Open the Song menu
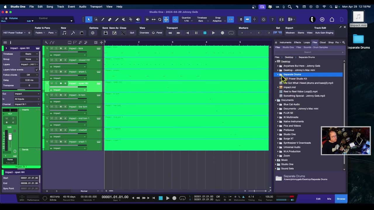The width and height of the screenshot is (374, 210). [50, 6]
